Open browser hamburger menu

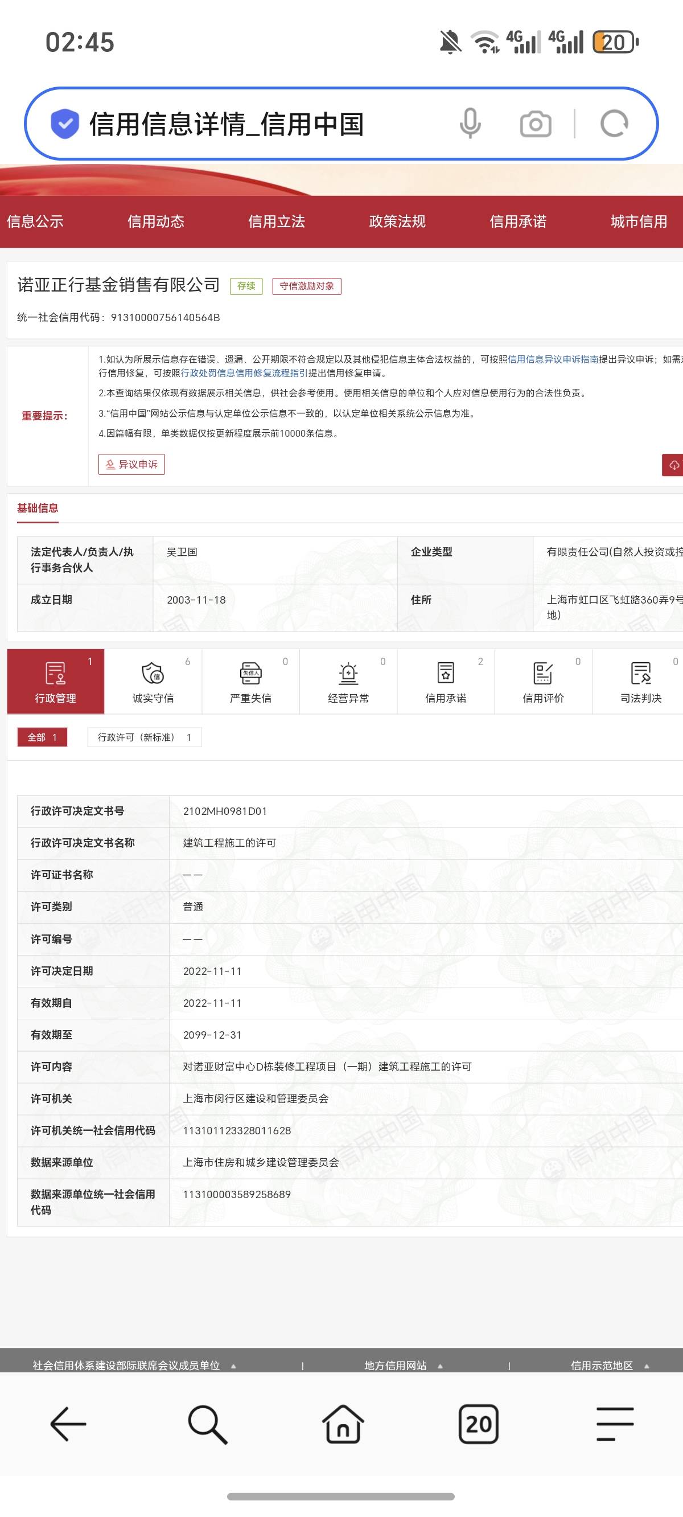[615, 1424]
